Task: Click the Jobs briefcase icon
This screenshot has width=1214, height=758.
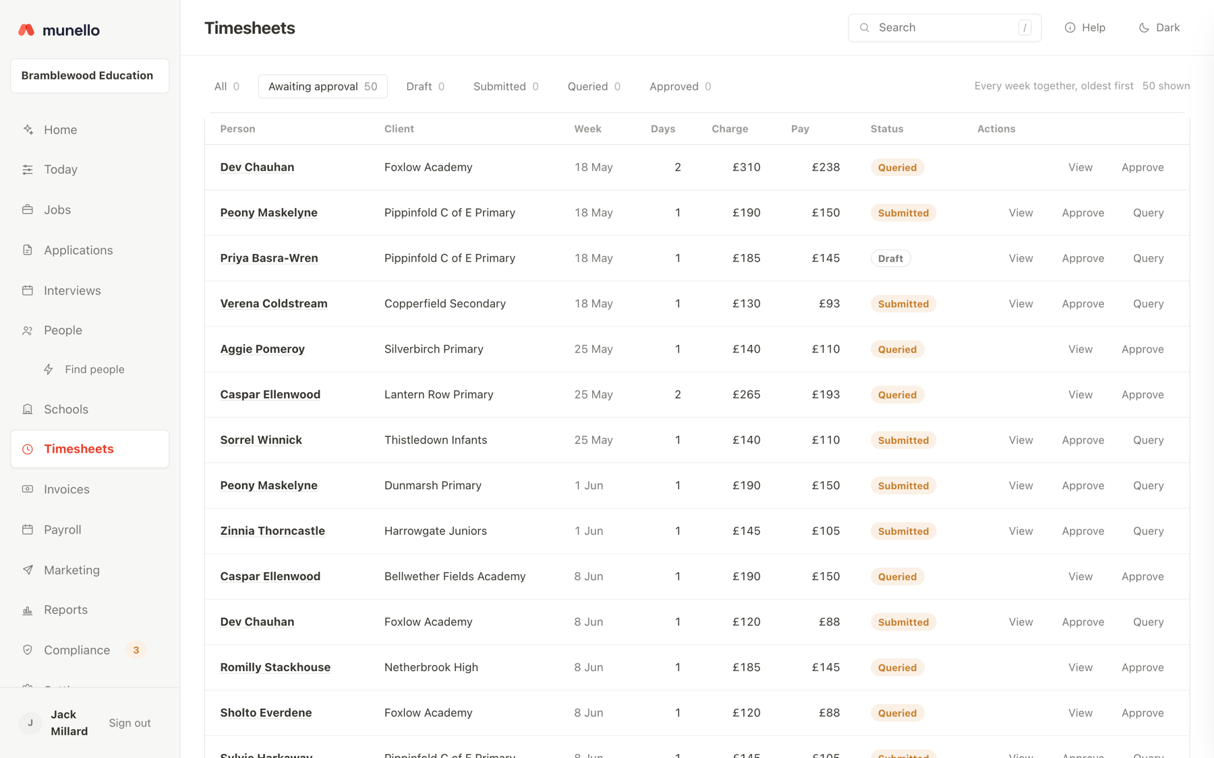Action: pyautogui.click(x=28, y=210)
